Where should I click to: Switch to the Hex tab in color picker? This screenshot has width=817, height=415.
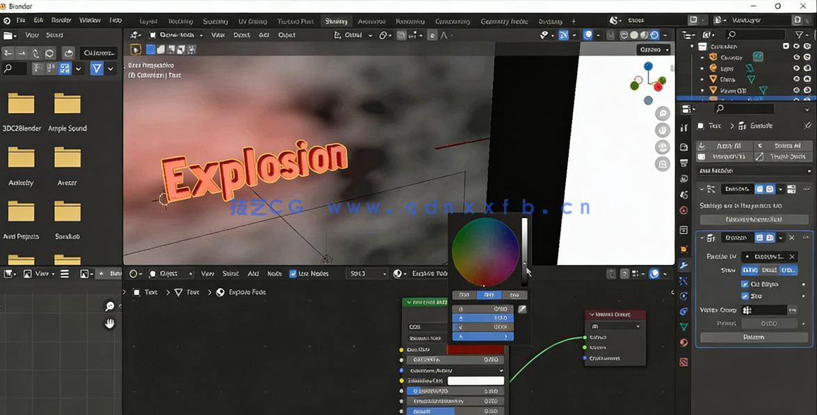515,295
